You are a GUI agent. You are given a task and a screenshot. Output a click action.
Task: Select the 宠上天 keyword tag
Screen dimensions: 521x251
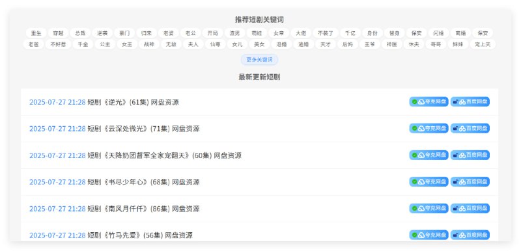point(483,44)
